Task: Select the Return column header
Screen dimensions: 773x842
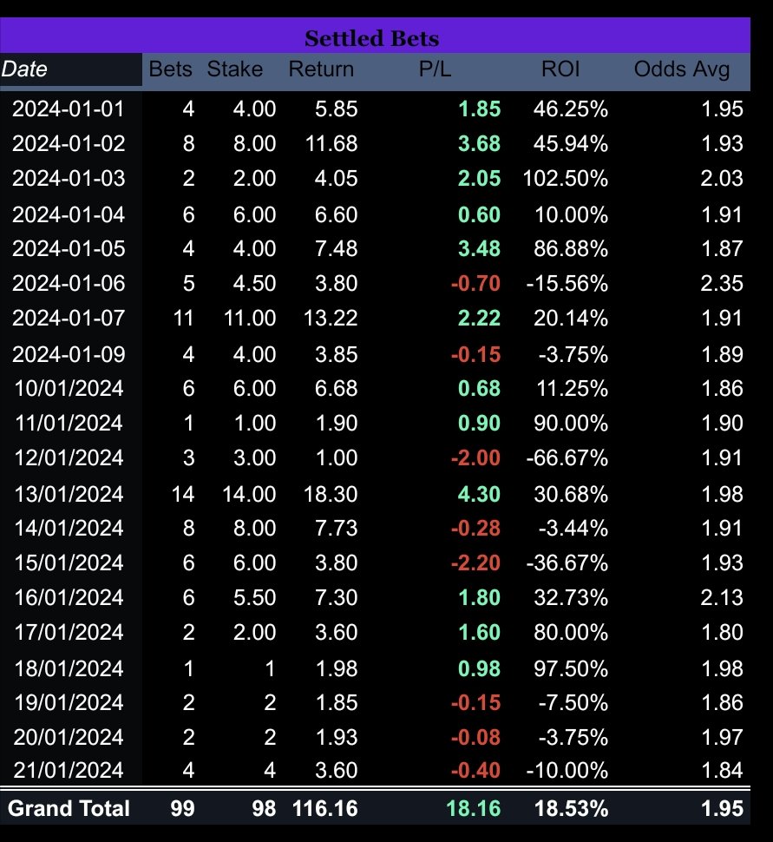Action: click(x=321, y=69)
